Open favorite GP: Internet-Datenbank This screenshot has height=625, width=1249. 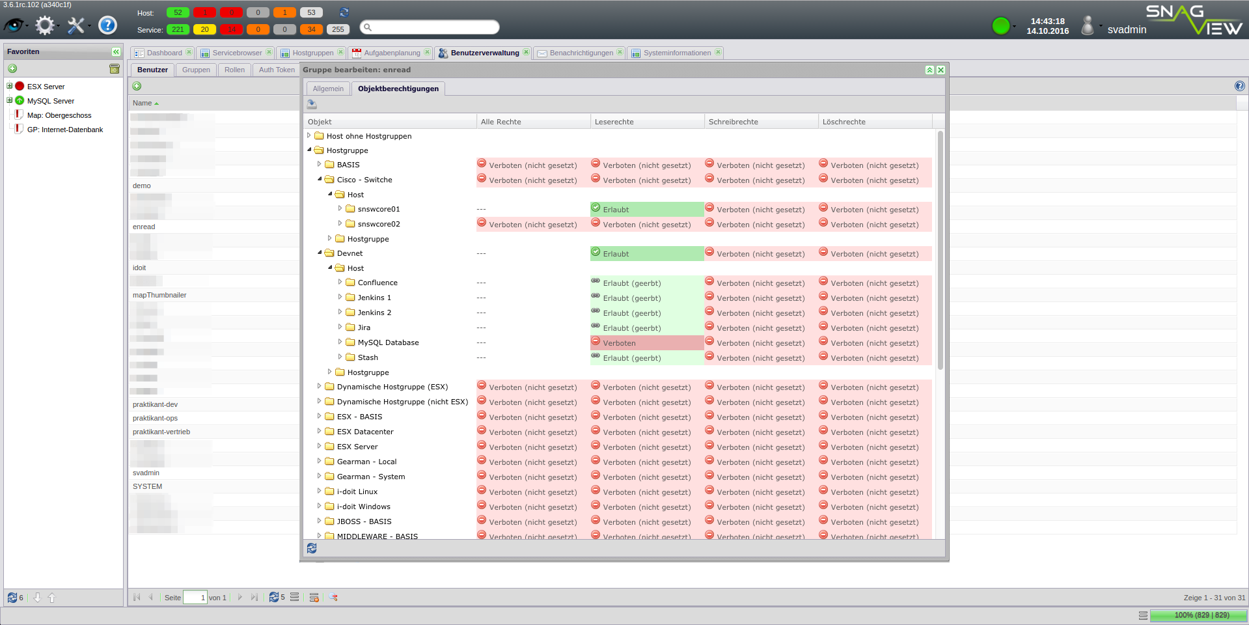click(65, 130)
